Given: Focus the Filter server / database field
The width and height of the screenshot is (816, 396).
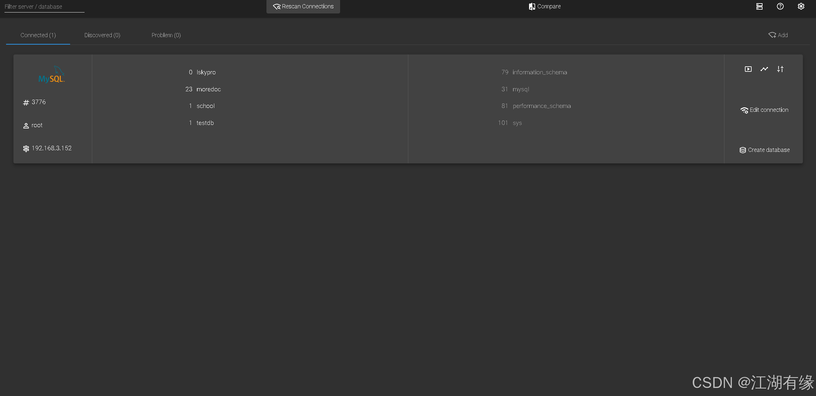Looking at the screenshot, I should [44, 7].
